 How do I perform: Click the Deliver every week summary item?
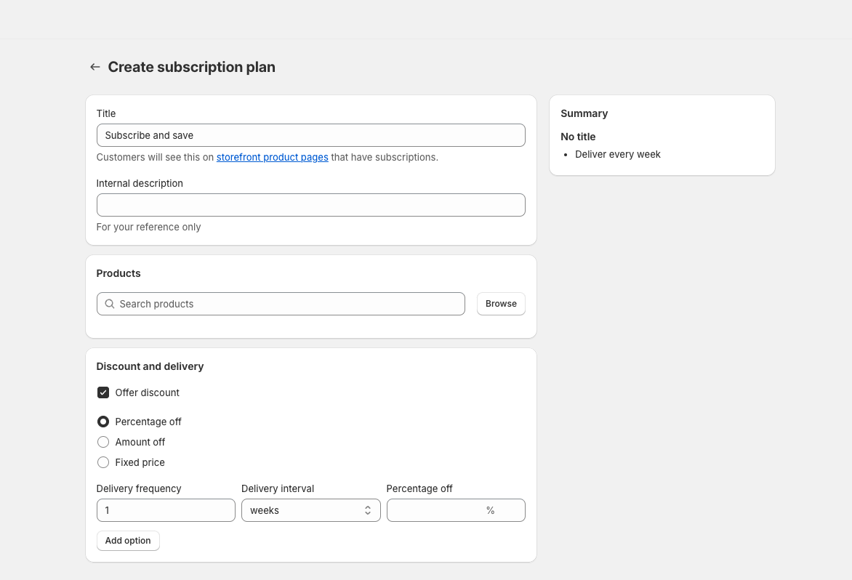(x=617, y=154)
